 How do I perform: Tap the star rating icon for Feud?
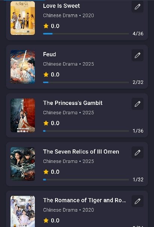[46, 75]
